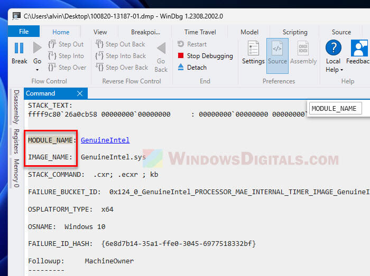This screenshot has height=276, width=370.
Task: Open the Scripting ribbon tab
Action: pos(295,32)
